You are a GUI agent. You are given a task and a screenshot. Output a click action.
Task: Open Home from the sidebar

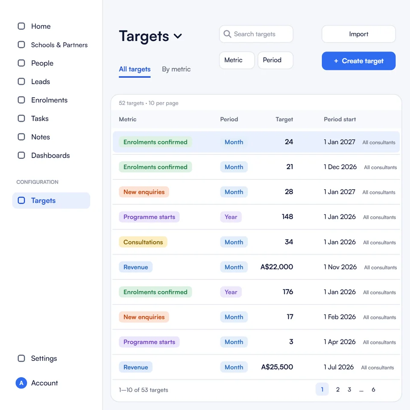coord(41,26)
